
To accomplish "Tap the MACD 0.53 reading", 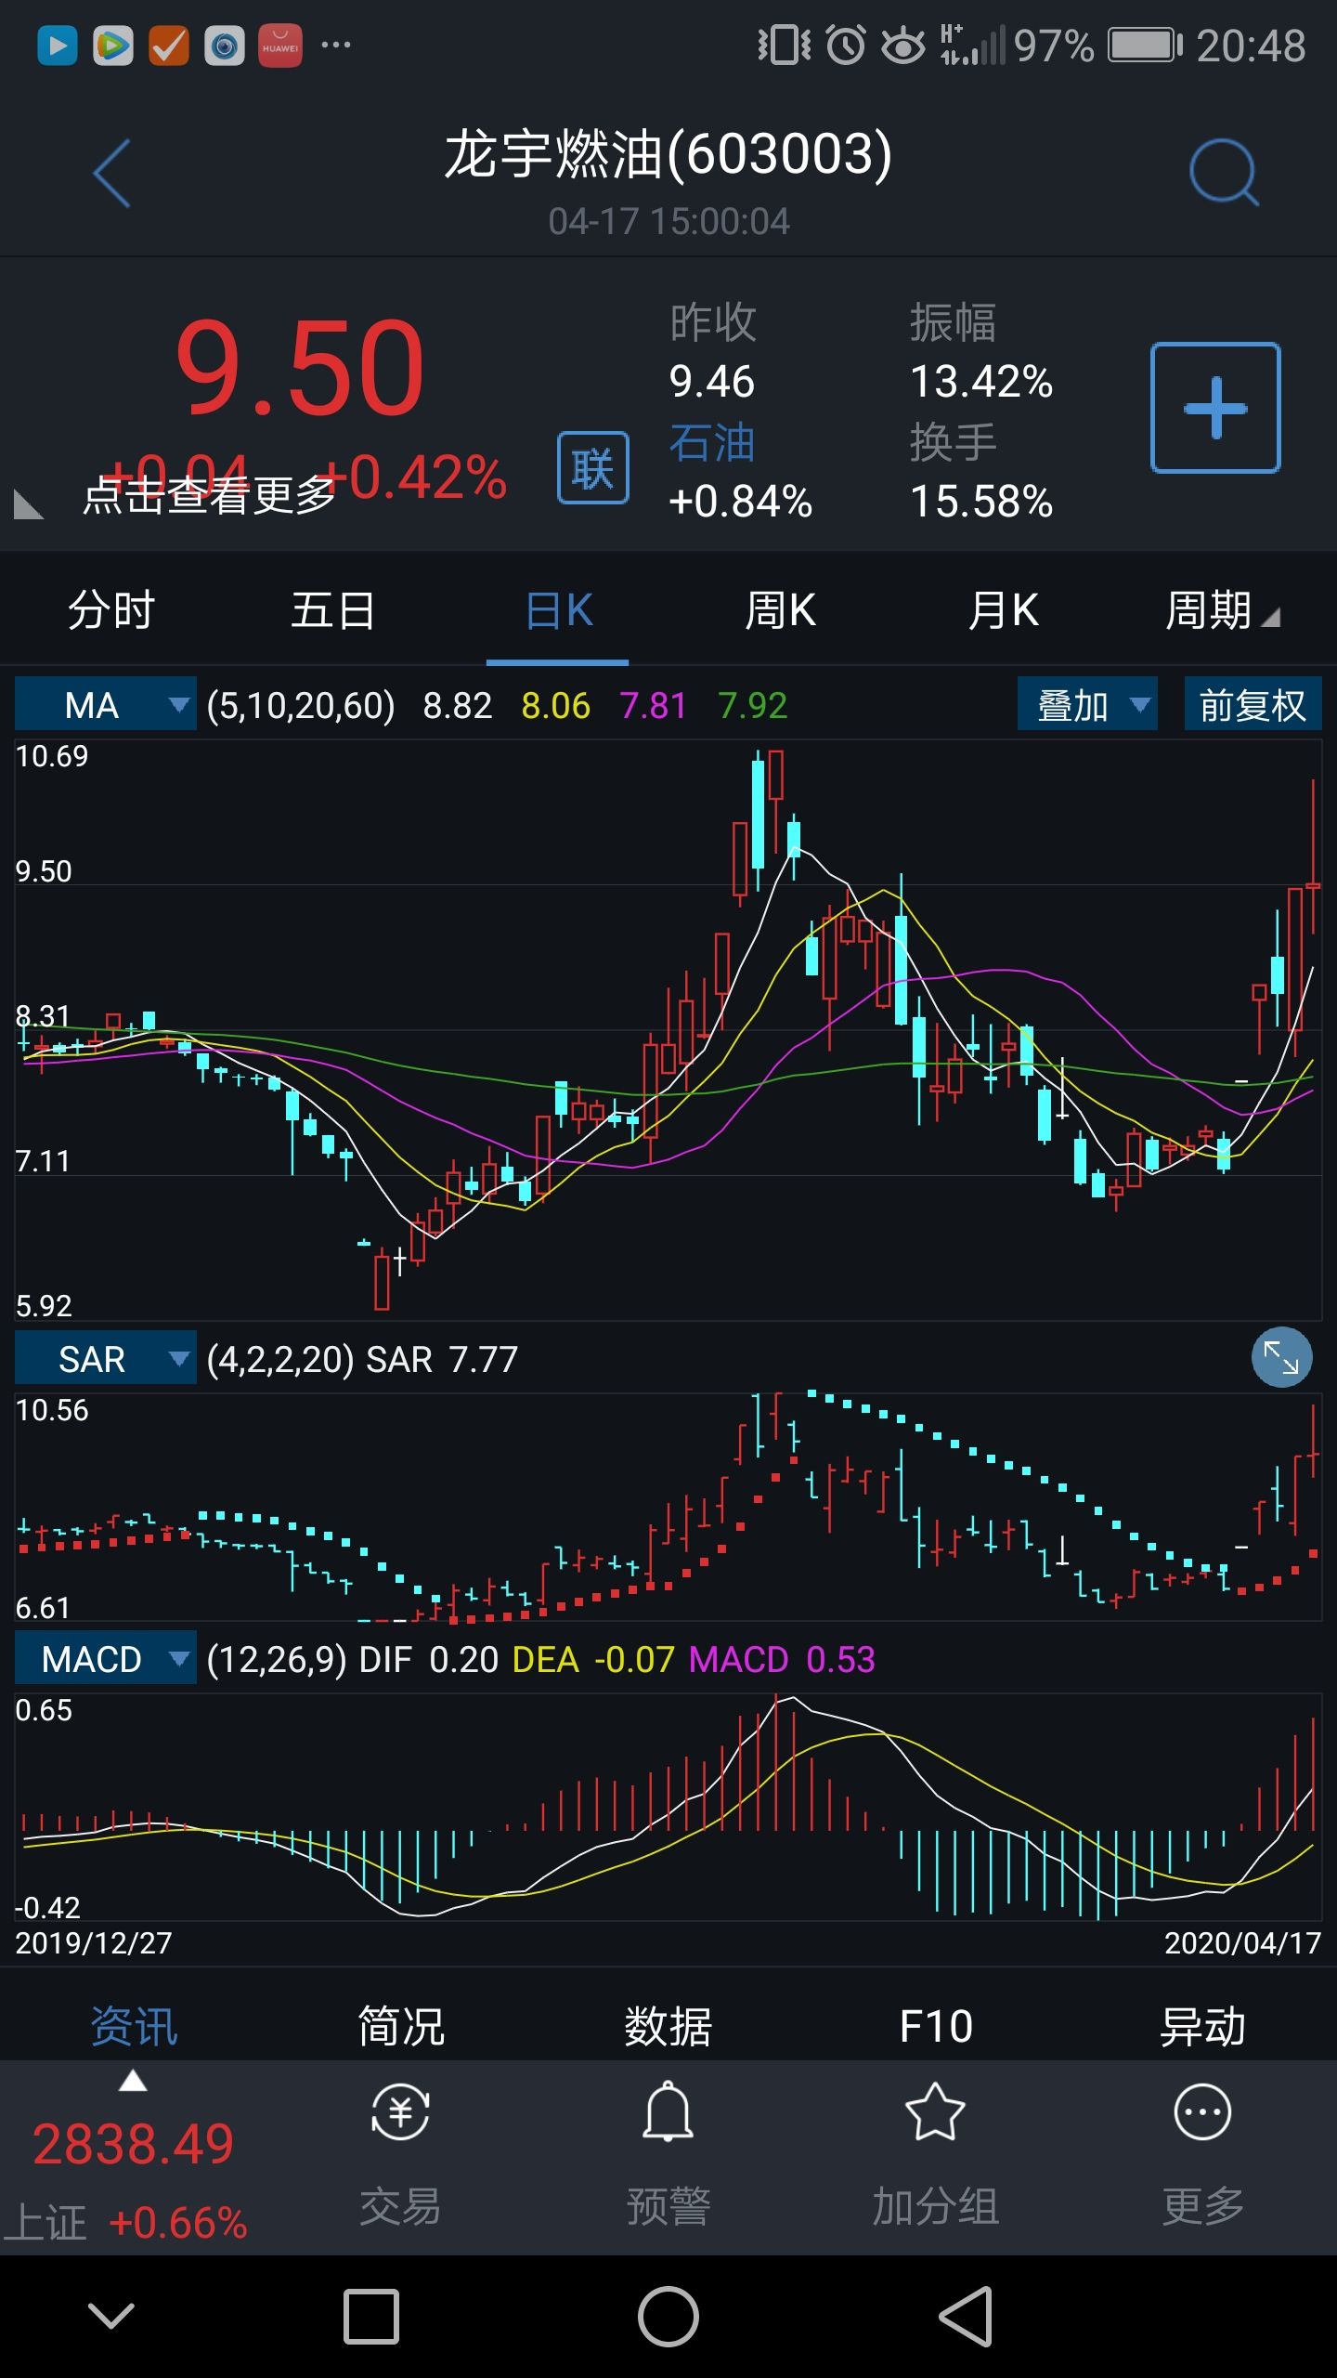I will [x=782, y=1660].
